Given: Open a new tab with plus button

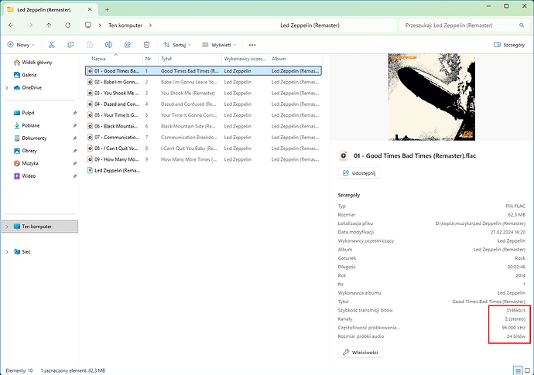Looking at the screenshot, I should (107, 9).
